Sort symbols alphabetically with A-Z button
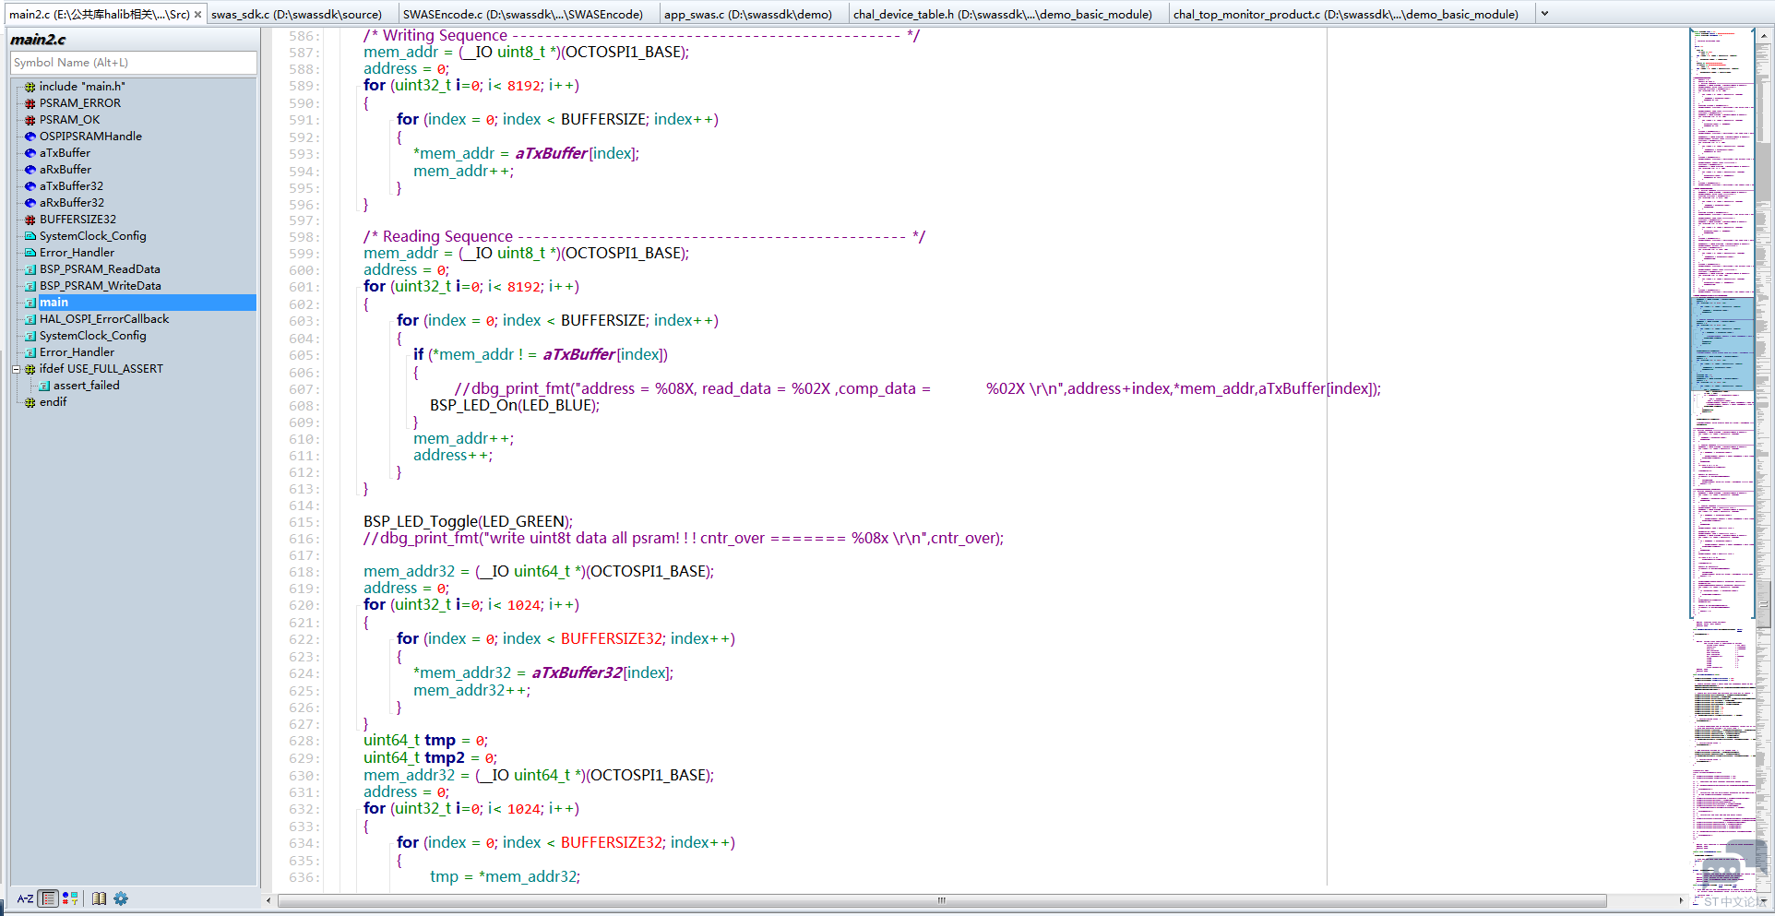This screenshot has height=916, width=1775. tap(25, 898)
